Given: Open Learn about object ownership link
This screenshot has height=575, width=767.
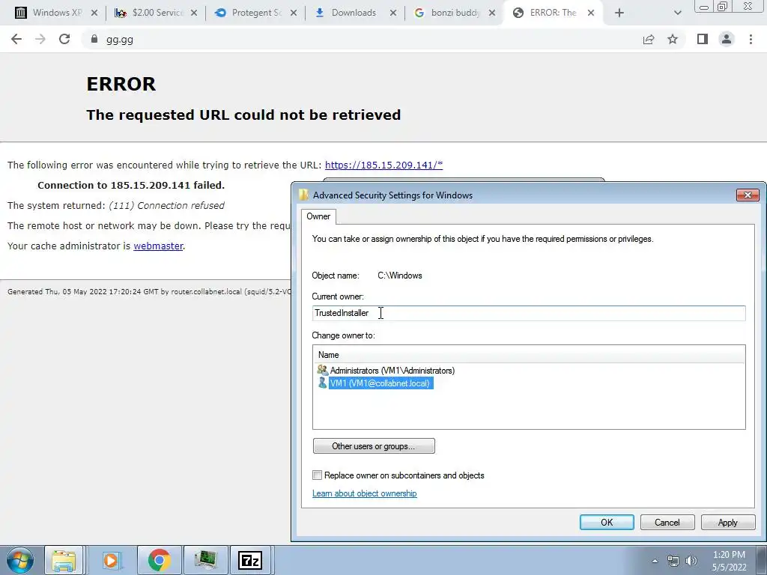Looking at the screenshot, I should pyautogui.click(x=365, y=493).
